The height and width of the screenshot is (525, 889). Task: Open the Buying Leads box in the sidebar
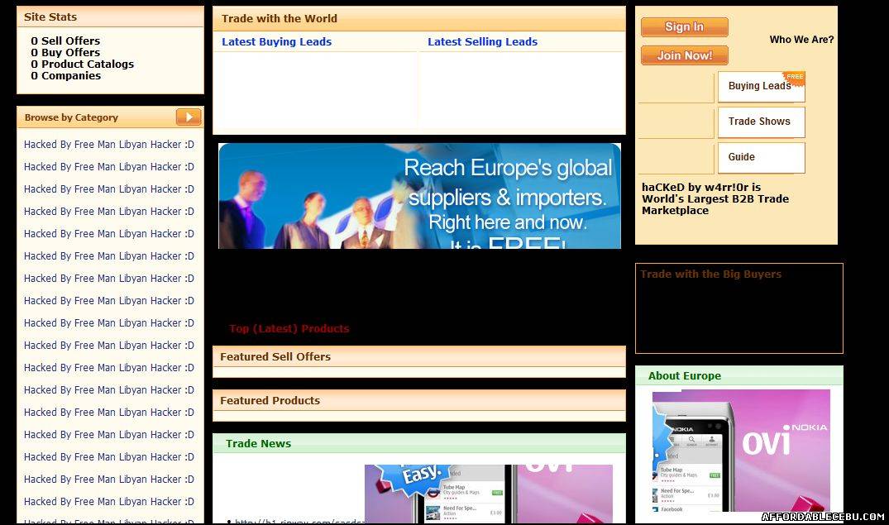point(762,86)
